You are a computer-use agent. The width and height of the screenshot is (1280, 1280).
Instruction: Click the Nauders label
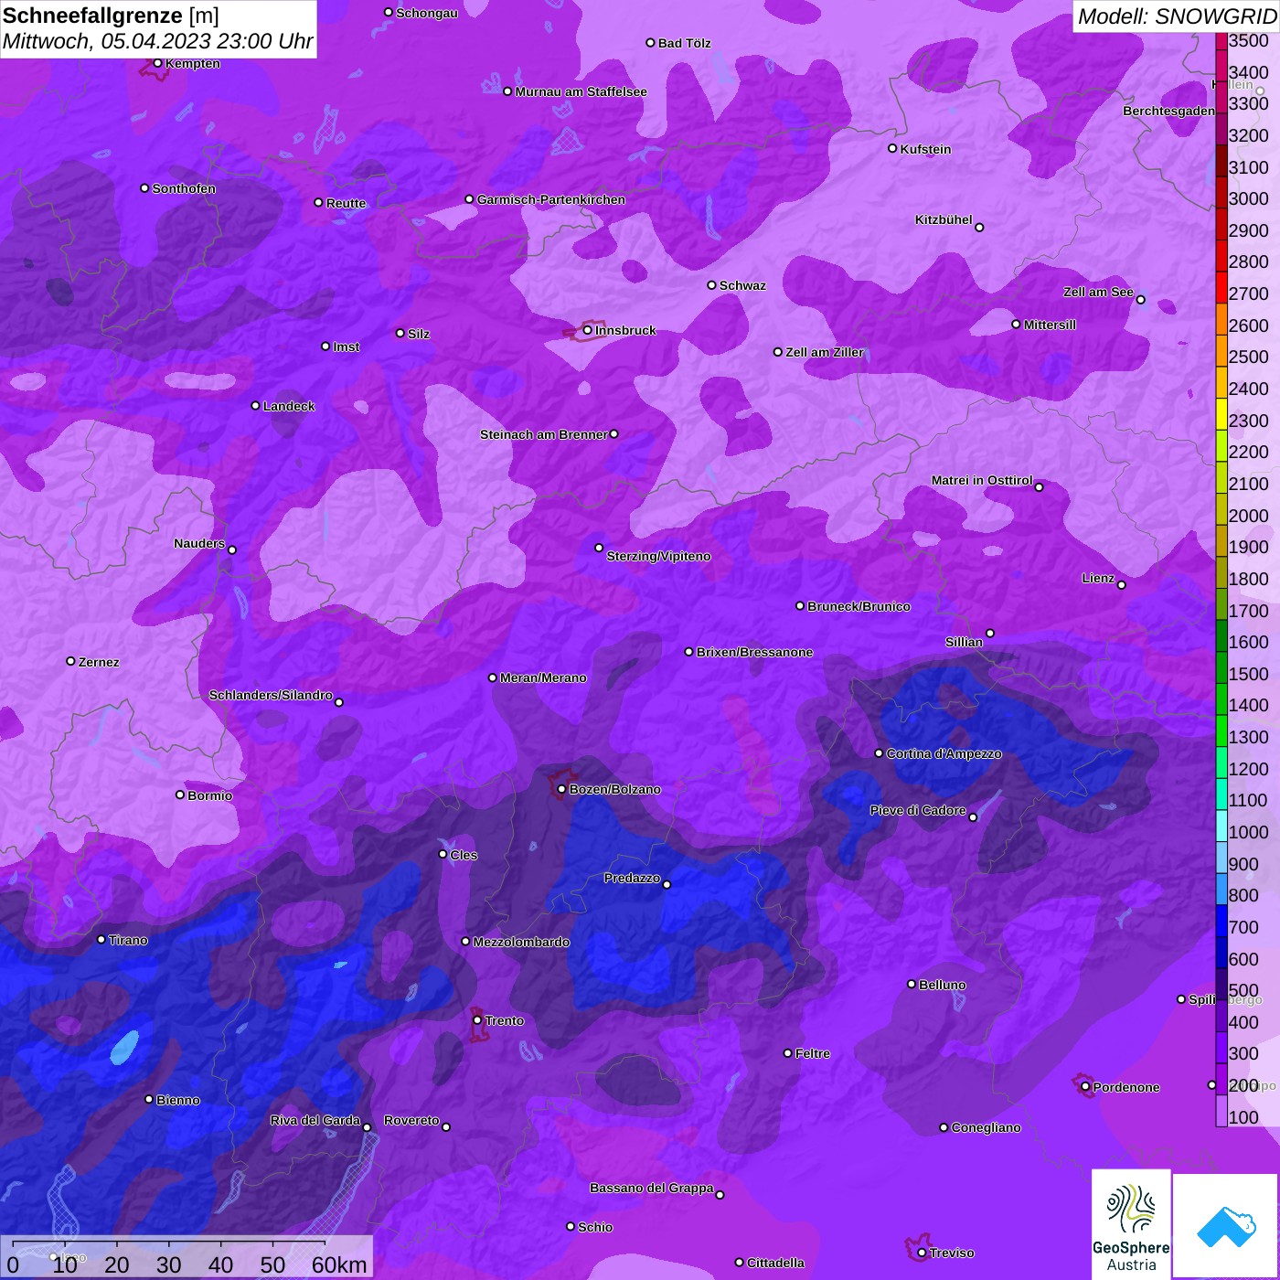click(x=199, y=543)
